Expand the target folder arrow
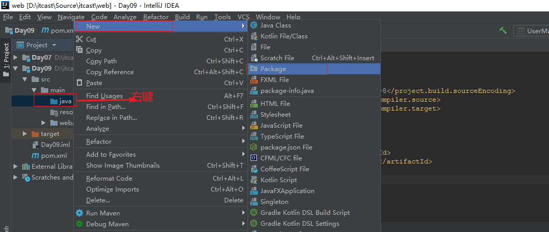 pos(25,134)
